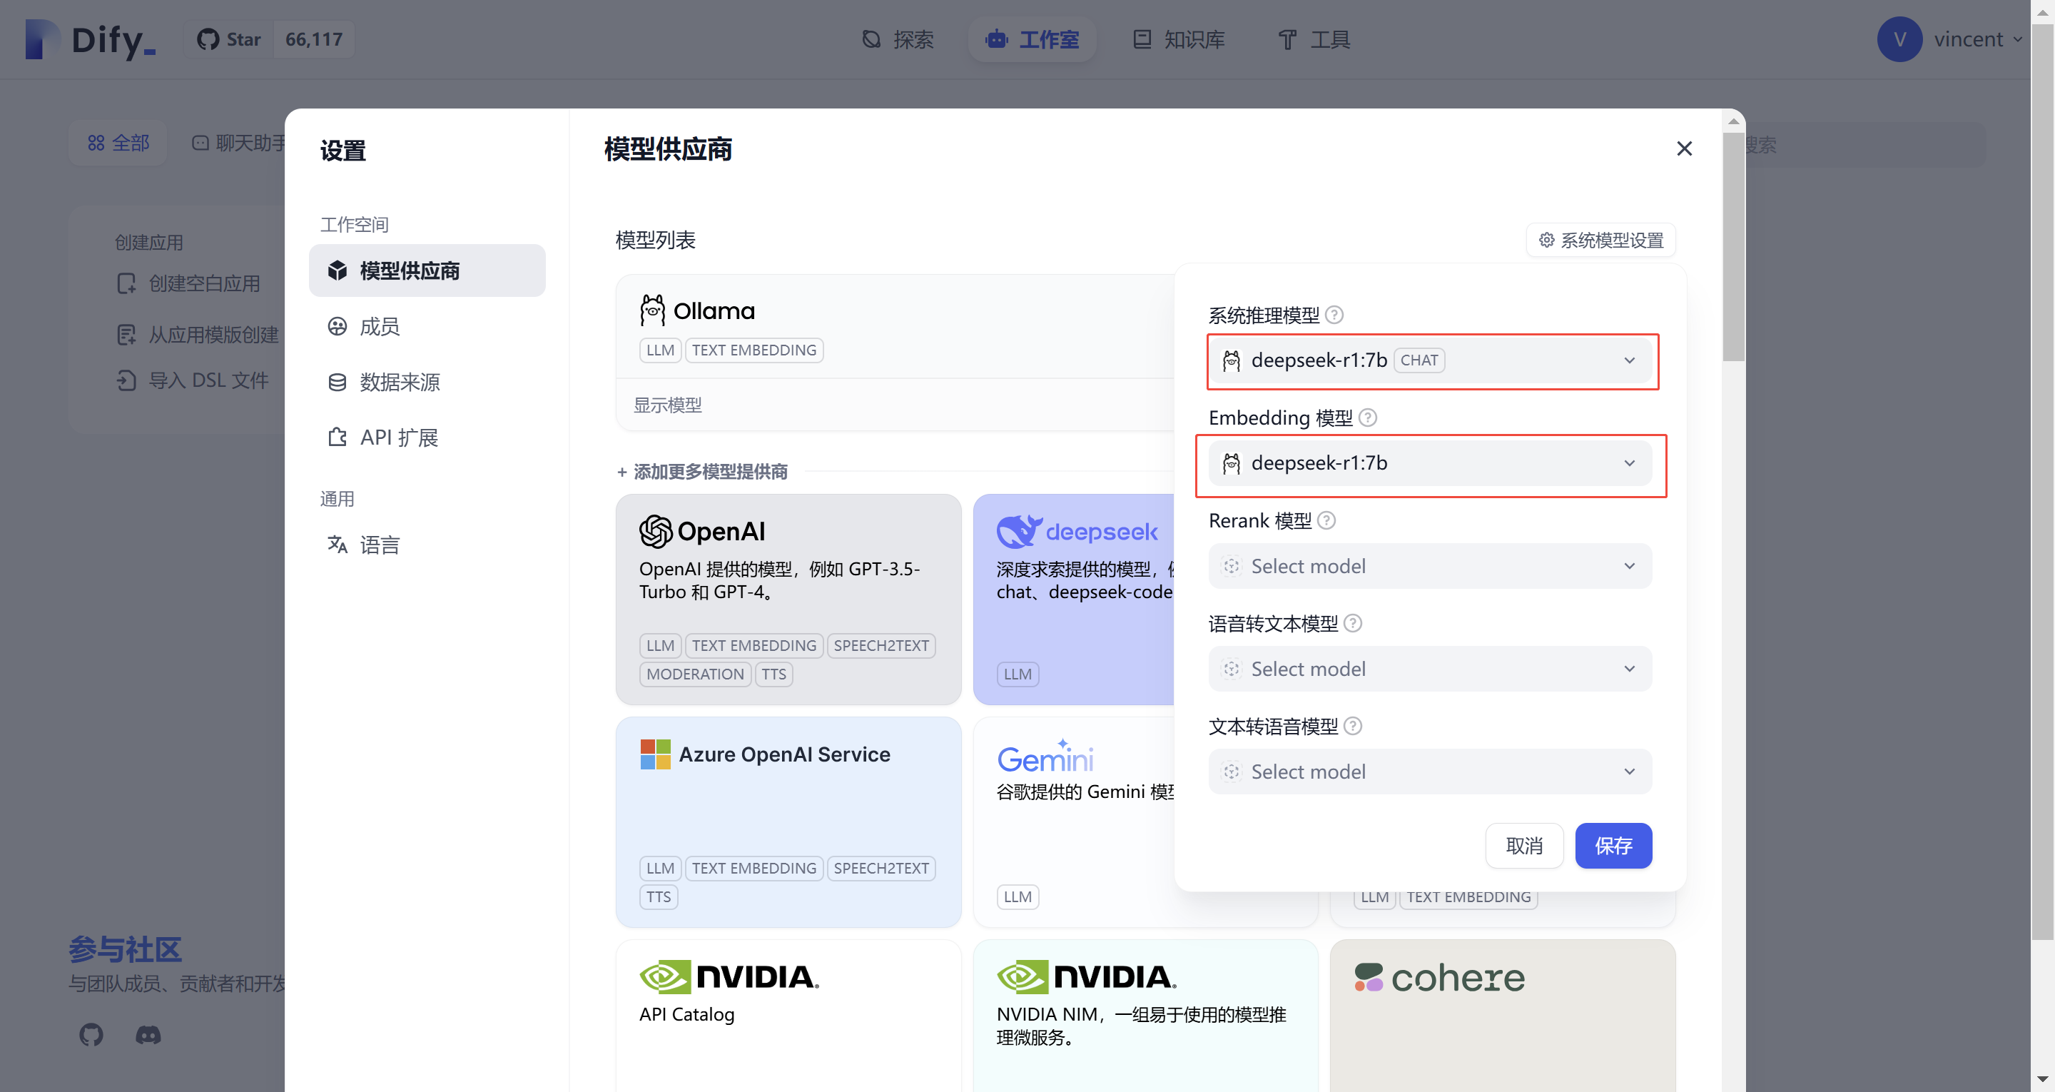Image resolution: width=2055 pixels, height=1092 pixels.
Task: Select API 扩展 in settings sidebar
Action: click(x=427, y=438)
